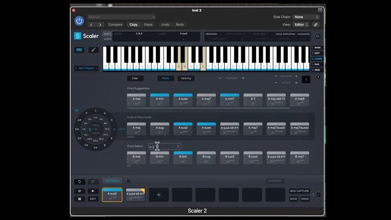The image size is (391, 220).
Task: Click the Copy button in plugin header
Action: coord(133,24)
